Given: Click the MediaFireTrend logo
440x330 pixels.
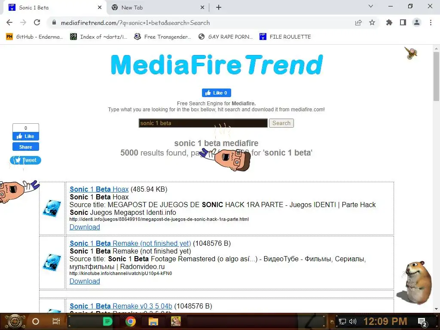Looking at the screenshot, I should click(217, 65).
